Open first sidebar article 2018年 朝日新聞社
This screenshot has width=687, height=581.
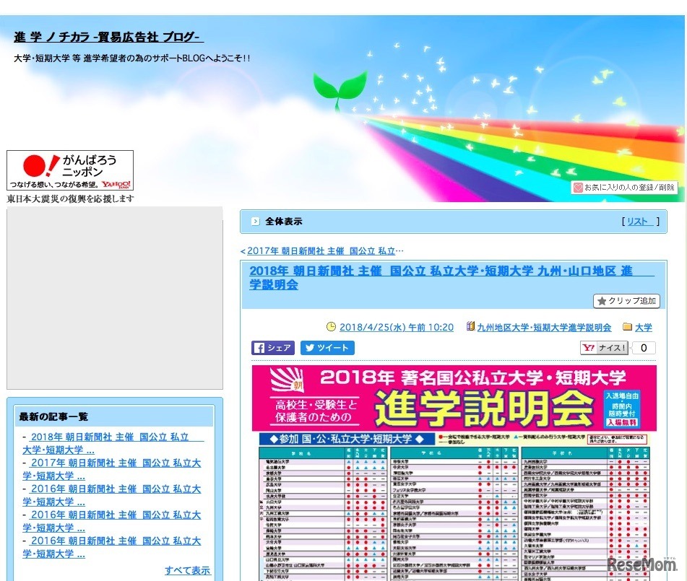(x=113, y=443)
